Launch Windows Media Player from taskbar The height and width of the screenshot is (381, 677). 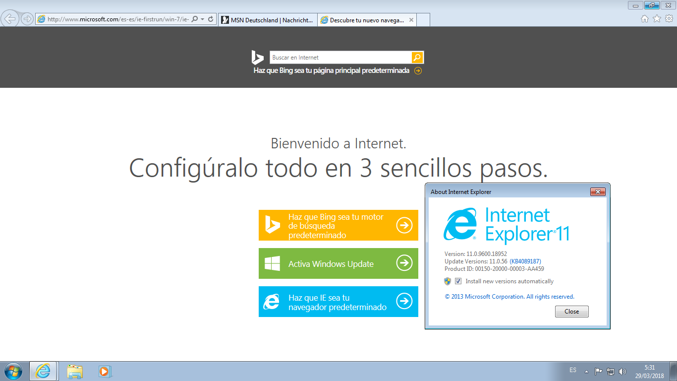tap(105, 371)
